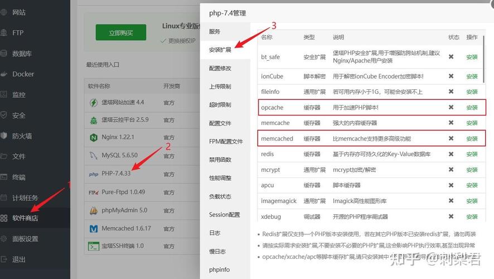
Task: Open 数据库 in the left sidebar
Action: [22, 54]
